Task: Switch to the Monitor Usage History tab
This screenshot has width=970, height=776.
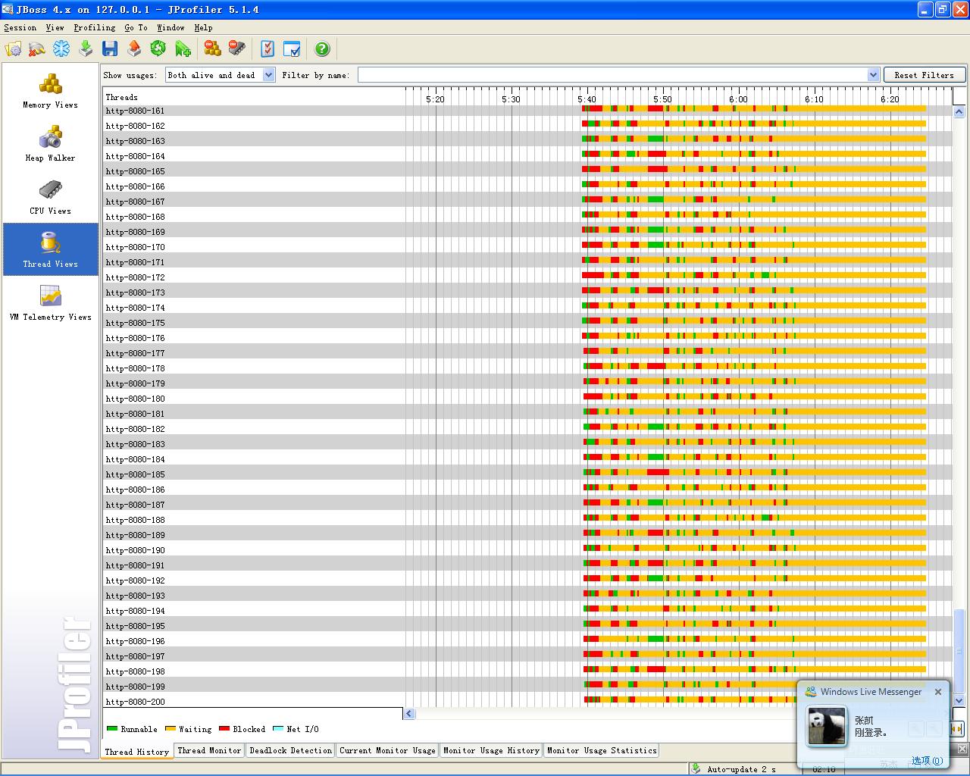Action: [491, 750]
